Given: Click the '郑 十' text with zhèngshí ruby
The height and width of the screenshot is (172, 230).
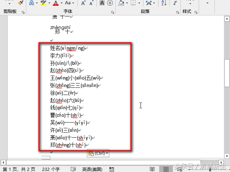Looking at the screenshot, I should click(62, 32).
